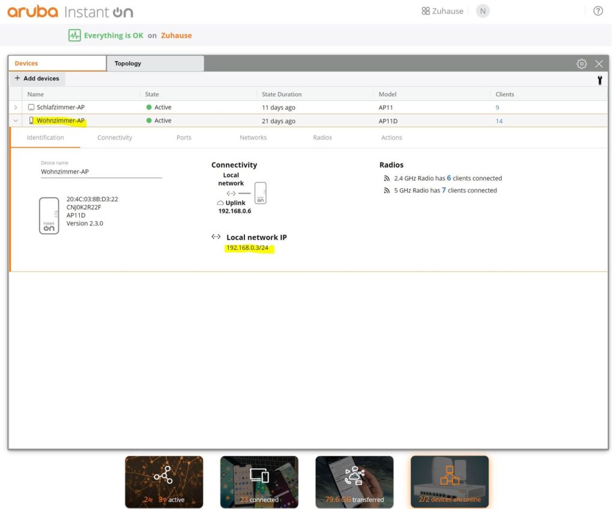Screen dimensions: 615x509
Task: Click the serial number CNJ0K2R22F
Action: click(x=83, y=207)
